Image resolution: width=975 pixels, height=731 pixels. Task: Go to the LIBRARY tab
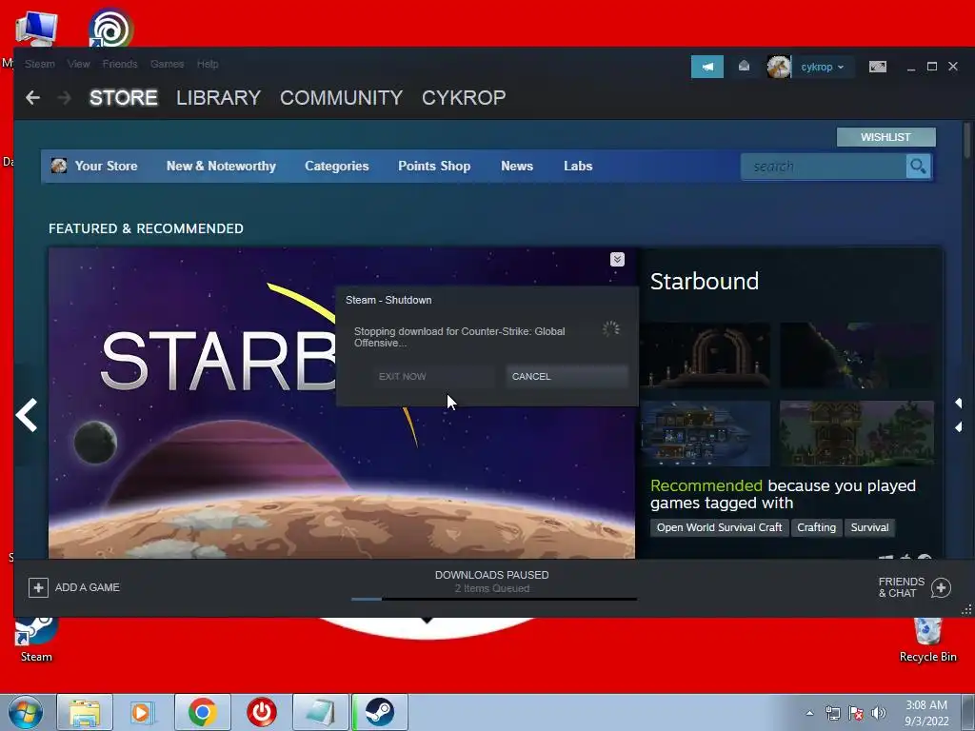pyautogui.click(x=218, y=98)
